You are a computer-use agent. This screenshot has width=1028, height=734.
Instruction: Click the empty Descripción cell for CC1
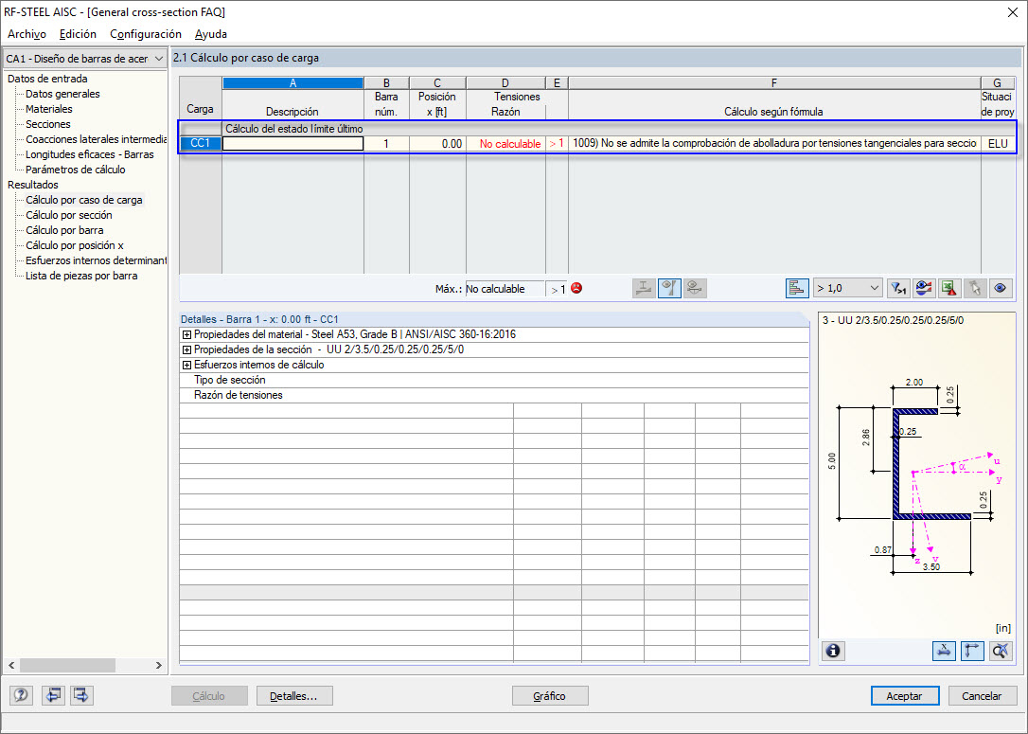(293, 143)
